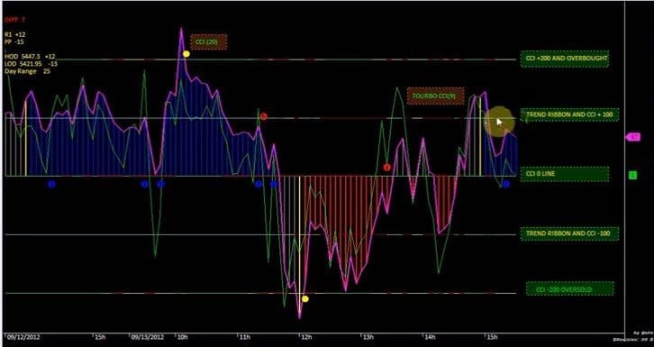The image size is (654, 347).
Task: Click the 14h tick on the time axis
Action: [x=429, y=337]
